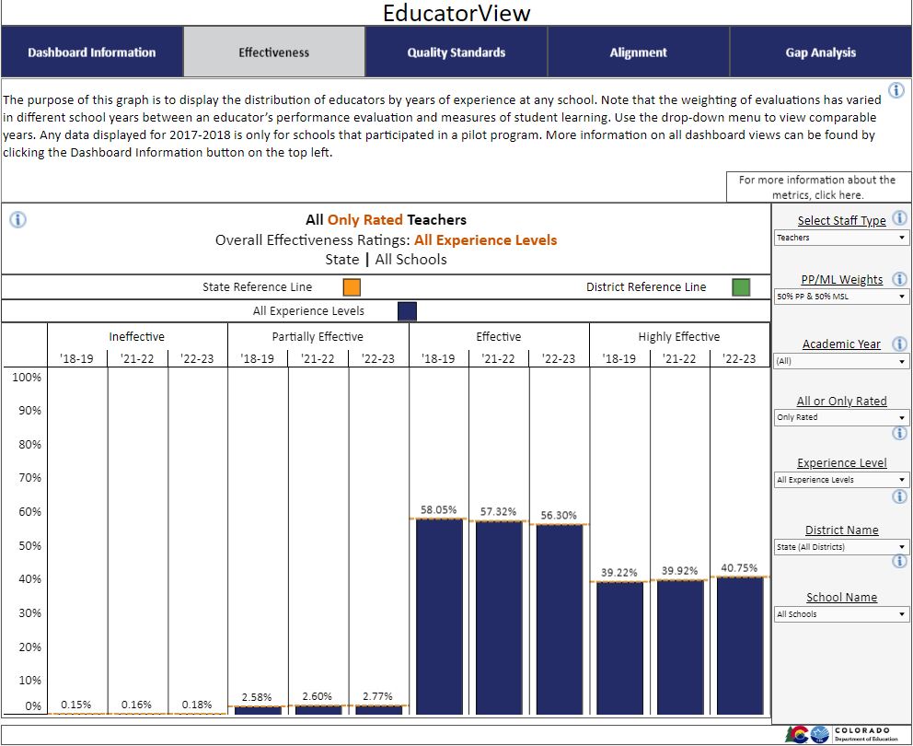The height and width of the screenshot is (746, 913).
Task: Open info icon next to Academic Year
Action: pos(899,344)
